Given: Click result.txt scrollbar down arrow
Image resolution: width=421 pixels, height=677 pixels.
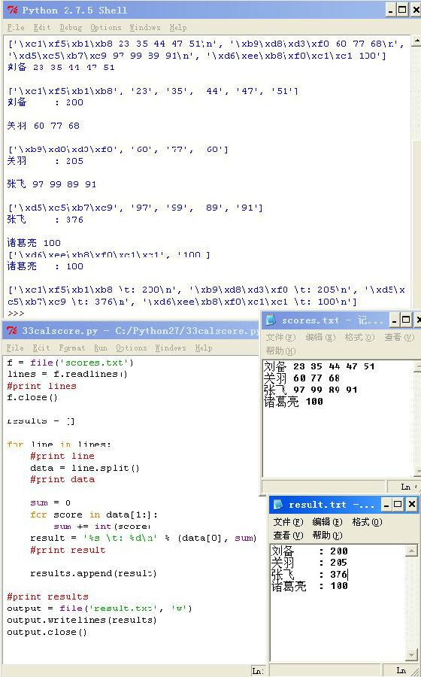Looking at the screenshot, I should click(x=412, y=654).
